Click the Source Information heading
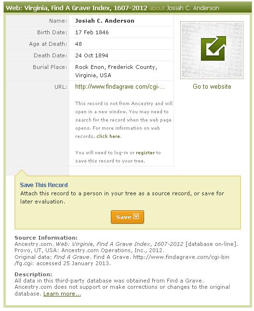This screenshot has width=254, height=311. click(x=46, y=238)
